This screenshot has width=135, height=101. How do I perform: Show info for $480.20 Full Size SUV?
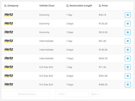pyautogui.click(x=128, y=84)
